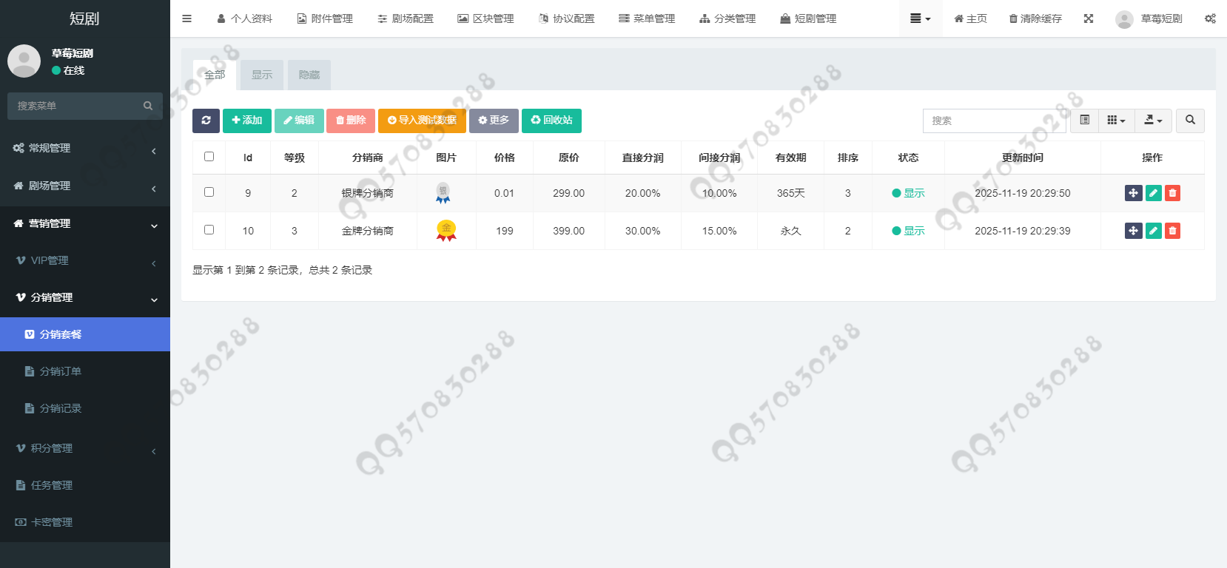Screen dimensions: 1227x568
Task: Toggle 显示 status for 金牌分销商
Action: [908, 231]
